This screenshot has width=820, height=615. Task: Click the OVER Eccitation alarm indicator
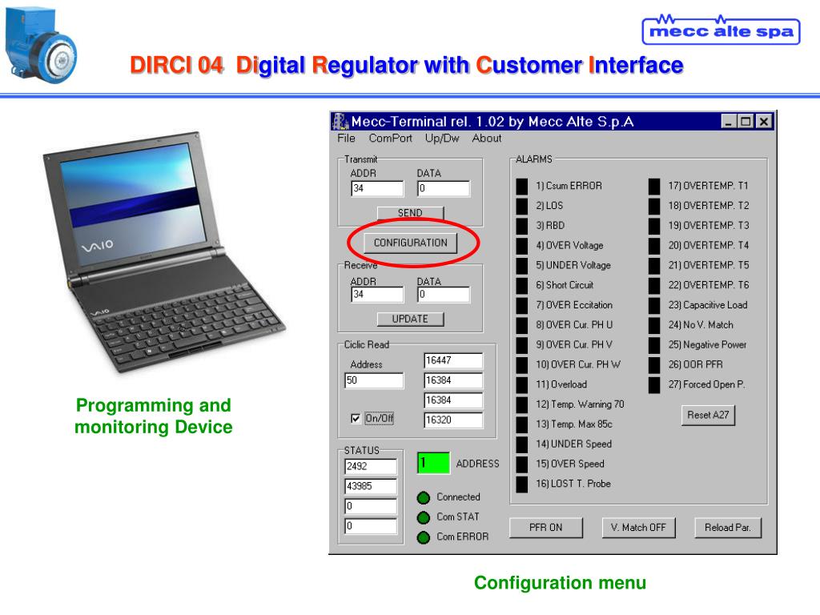click(x=522, y=305)
